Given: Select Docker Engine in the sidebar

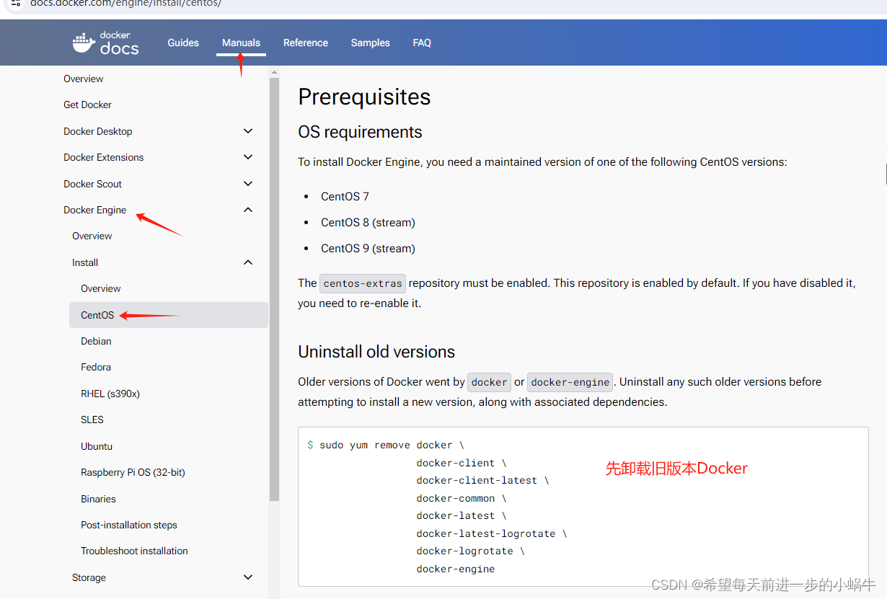Looking at the screenshot, I should [95, 210].
